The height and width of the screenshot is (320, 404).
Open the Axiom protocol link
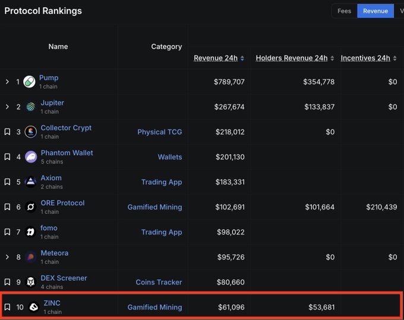[x=51, y=178]
